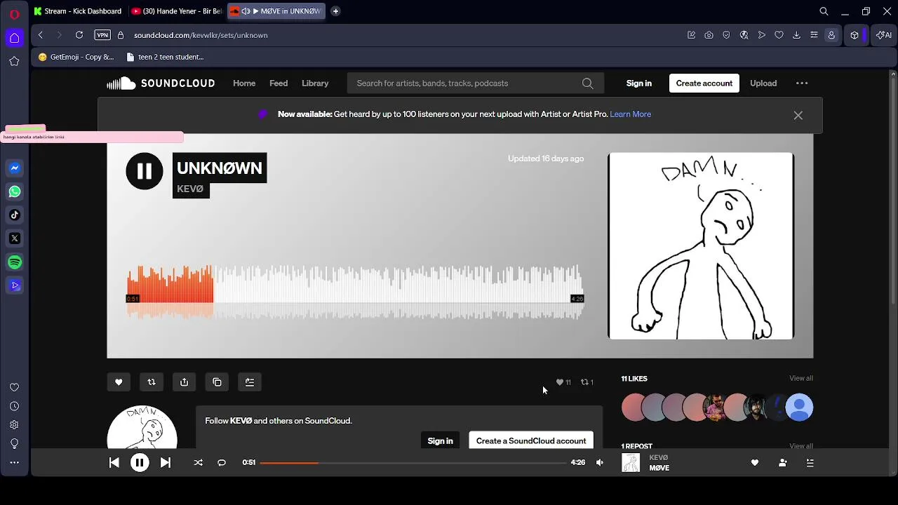Viewport: 898px width, 505px height.
Task: Open the GetEmoji bookmark
Action: point(76,57)
